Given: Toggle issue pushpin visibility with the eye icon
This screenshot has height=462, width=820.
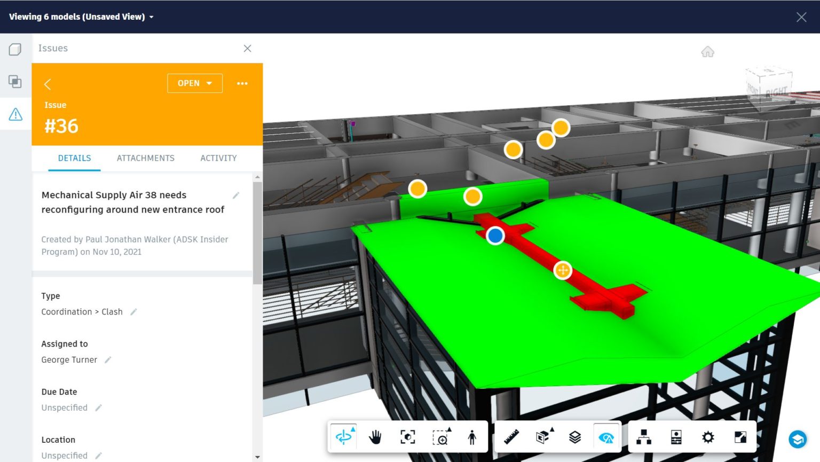Looking at the screenshot, I should (606, 436).
